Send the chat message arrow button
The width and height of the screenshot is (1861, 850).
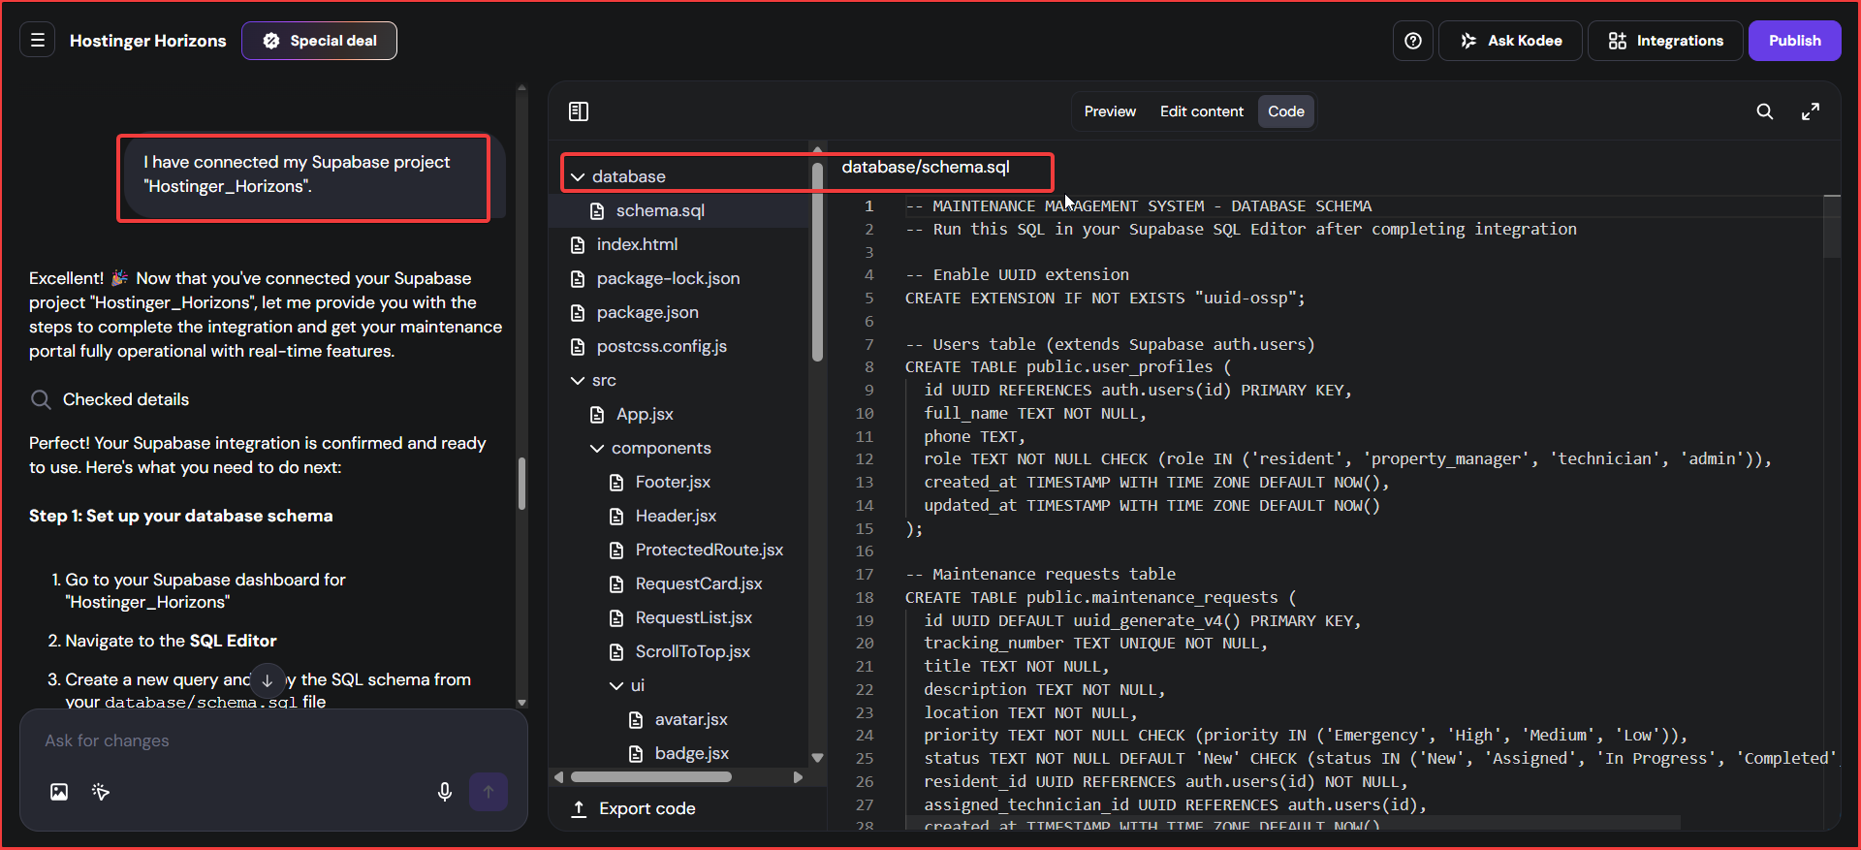(x=489, y=792)
